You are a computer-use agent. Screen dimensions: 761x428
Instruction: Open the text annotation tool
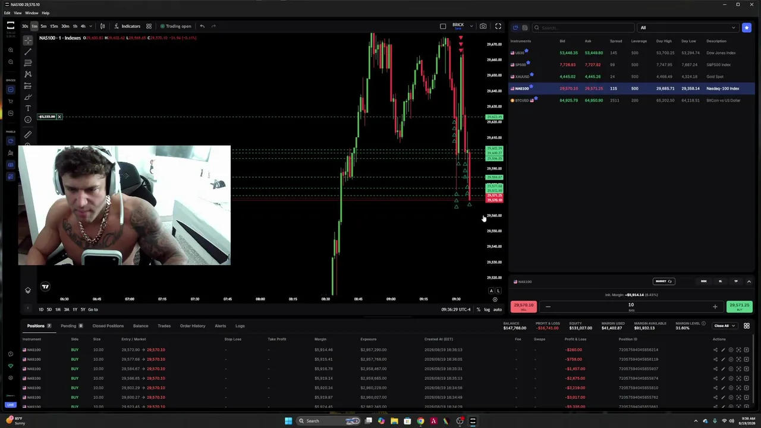pos(28,108)
